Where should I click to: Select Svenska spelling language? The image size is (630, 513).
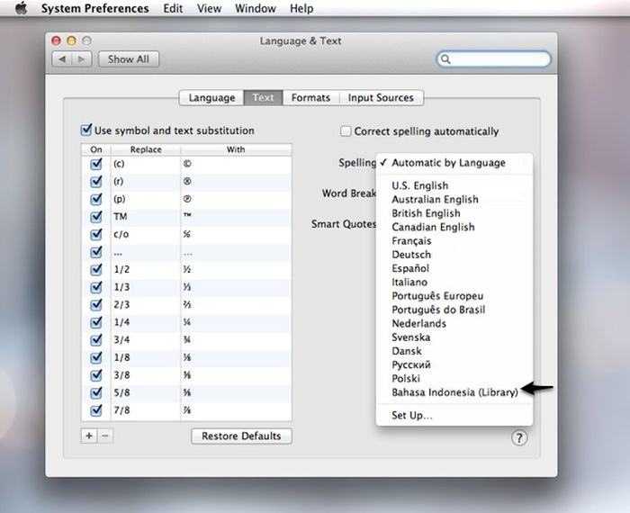click(454, 337)
